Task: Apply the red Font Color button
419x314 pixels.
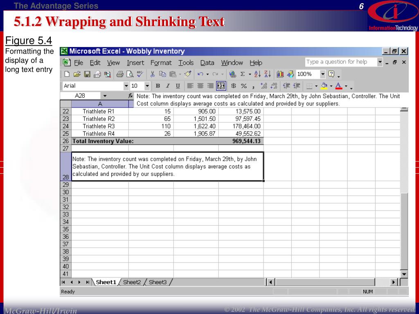Action: [x=339, y=86]
